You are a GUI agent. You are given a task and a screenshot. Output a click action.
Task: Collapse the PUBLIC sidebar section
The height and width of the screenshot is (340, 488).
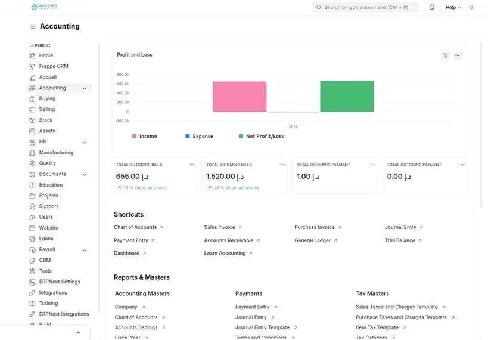click(x=40, y=45)
